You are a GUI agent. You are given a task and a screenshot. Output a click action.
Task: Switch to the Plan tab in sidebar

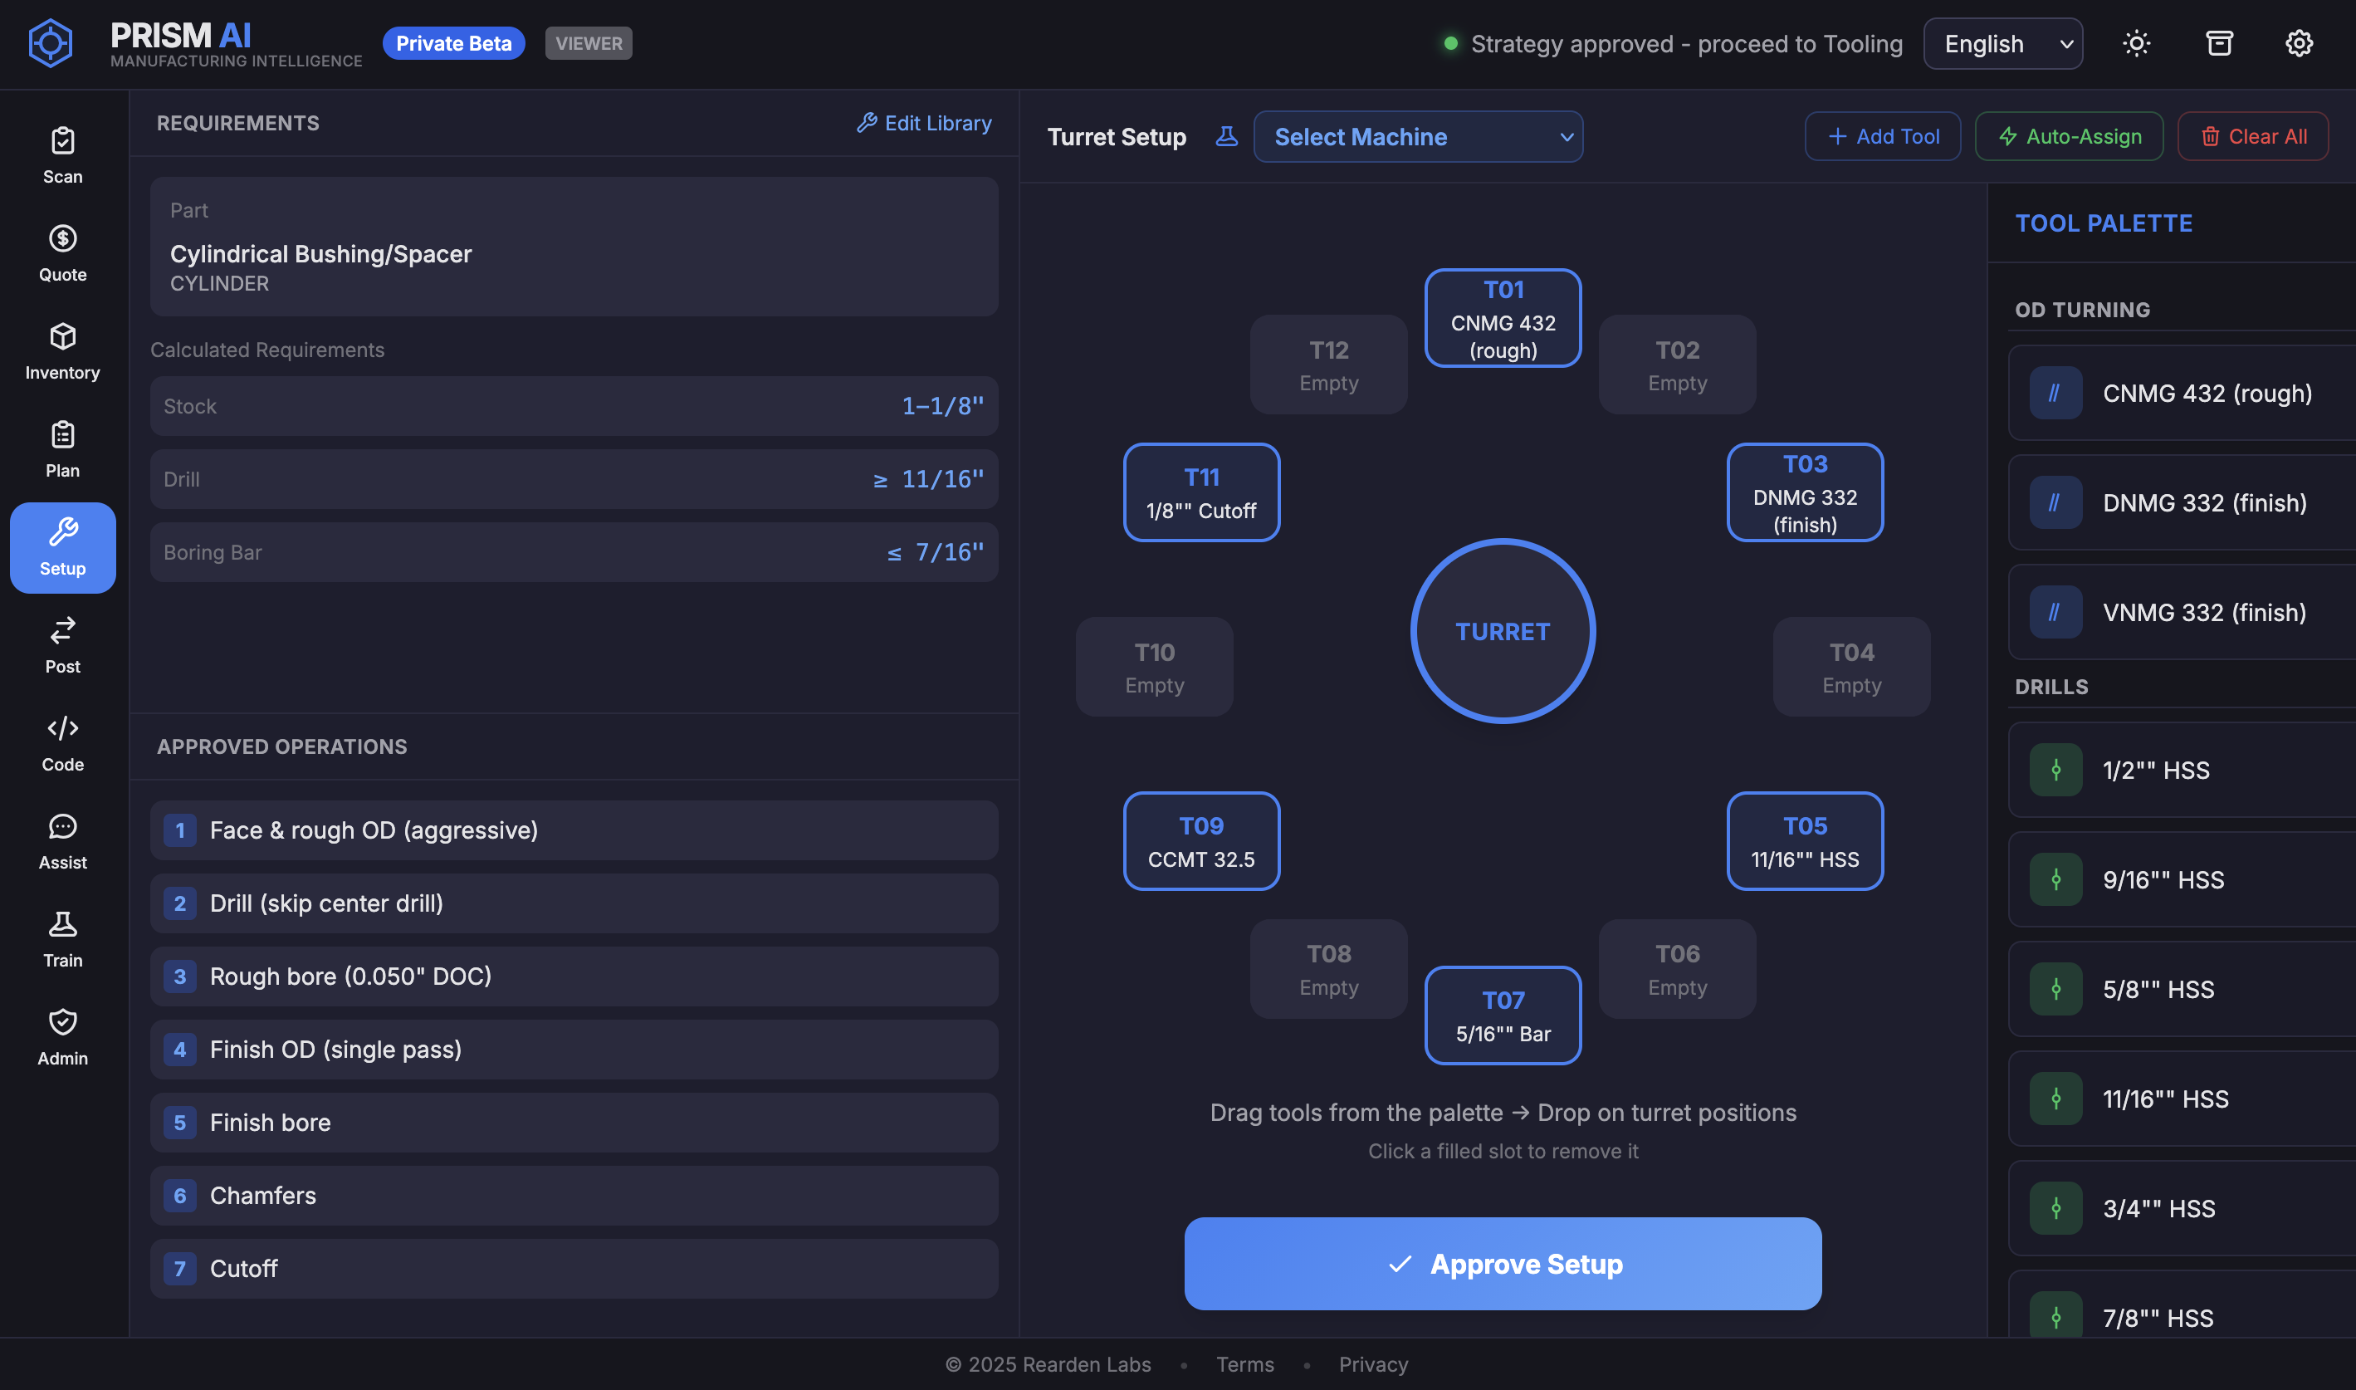click(x=63, y=449)
